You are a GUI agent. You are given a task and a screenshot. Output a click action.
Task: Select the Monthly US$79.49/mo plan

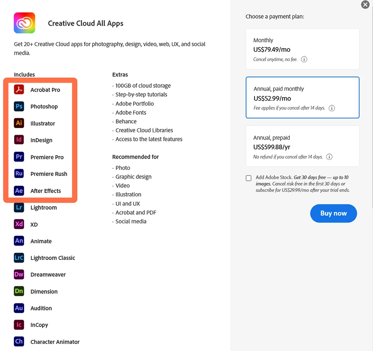coord(303,49)
